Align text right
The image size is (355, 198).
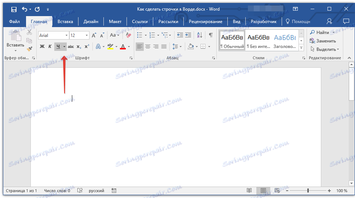tap(156, 46)
